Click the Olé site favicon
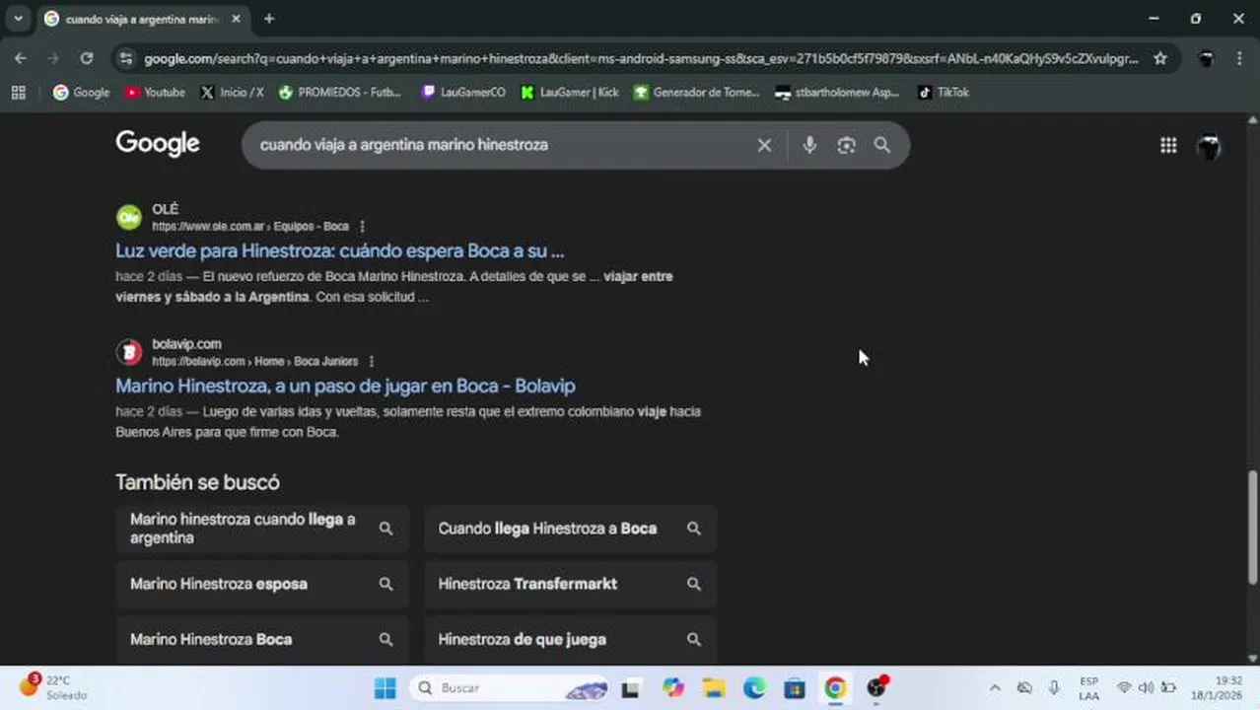Image resolution: width=1260 pixels, height=710 pixels. 129,217
